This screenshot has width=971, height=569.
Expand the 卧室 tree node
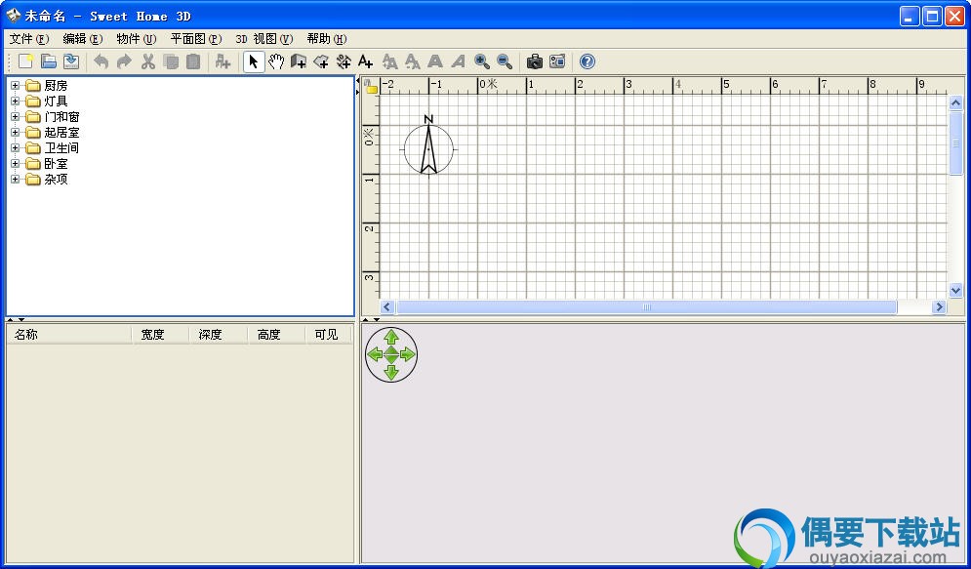(x=16, y=163)
